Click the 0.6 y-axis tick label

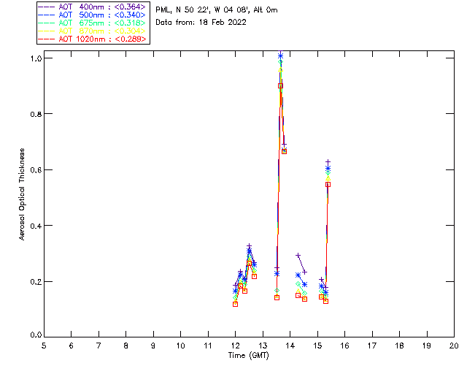pyautogui.click(x=36, y=170)
